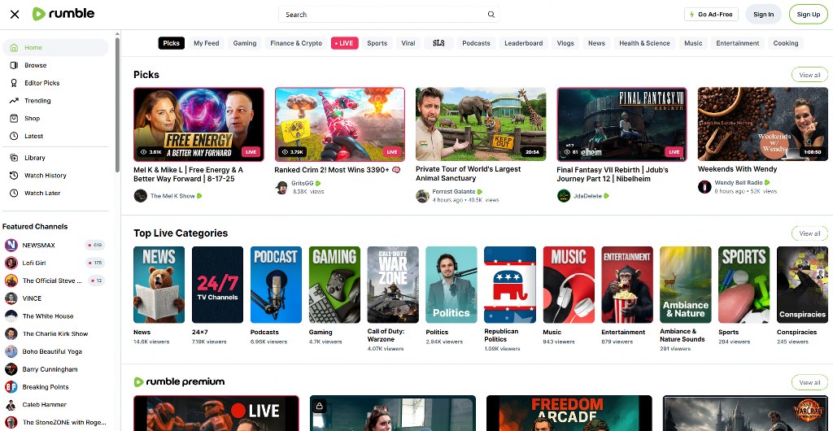The image size is (833, 431).
Task: Open the 24/7 TV Channels category
Action: [217, 285]
